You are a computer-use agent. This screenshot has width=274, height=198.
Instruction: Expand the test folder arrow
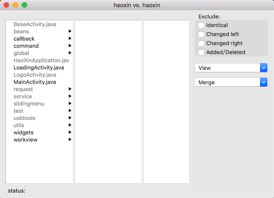(x=70, y=111)
